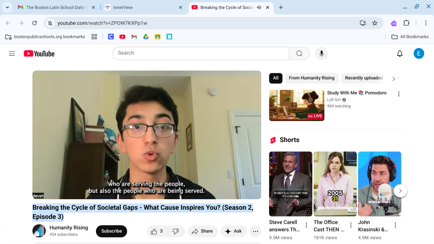Open the John Krasinski short thumbnail

click(379, 184)
